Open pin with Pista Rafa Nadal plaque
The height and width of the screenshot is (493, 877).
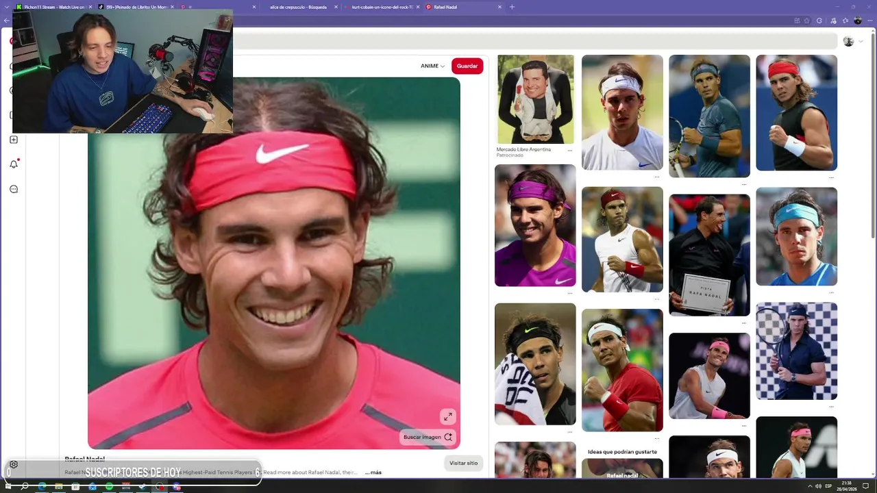tap(709, 255)
